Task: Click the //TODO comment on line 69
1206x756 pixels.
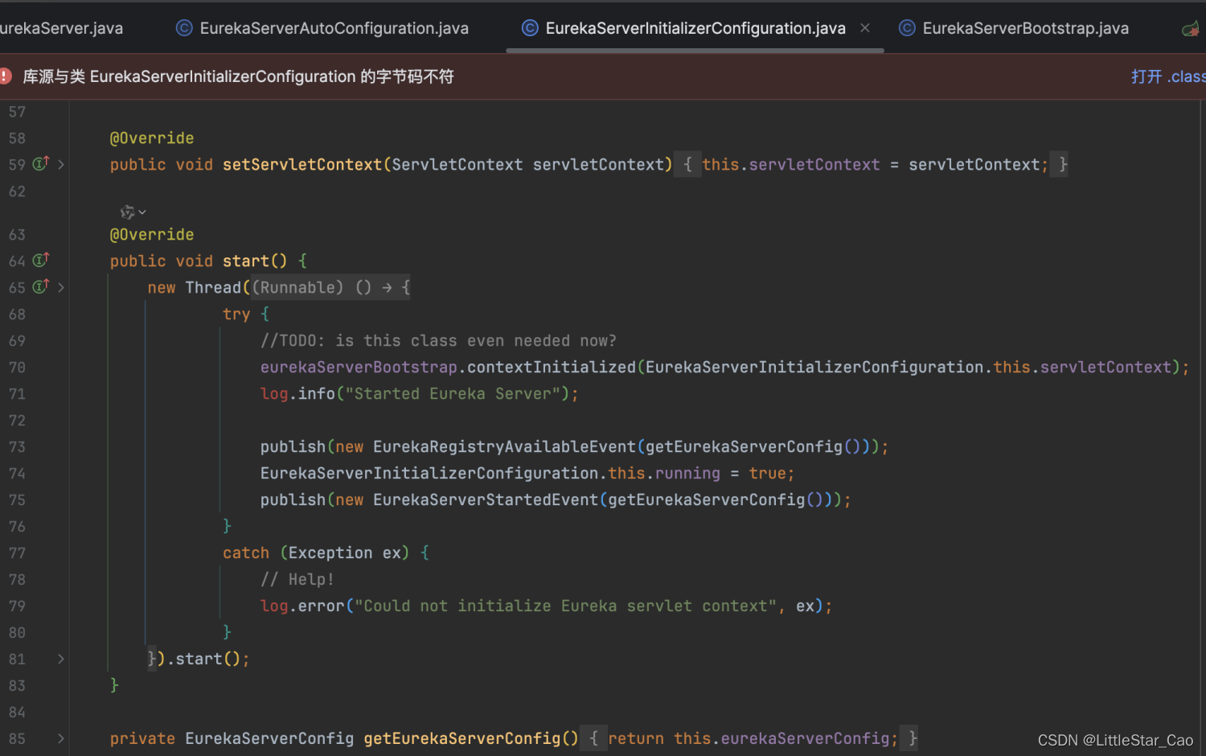Action: [x=438, y=341]
